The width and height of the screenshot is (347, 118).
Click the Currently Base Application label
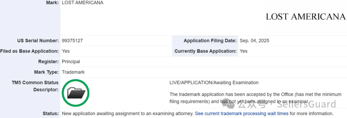[206, 51]
